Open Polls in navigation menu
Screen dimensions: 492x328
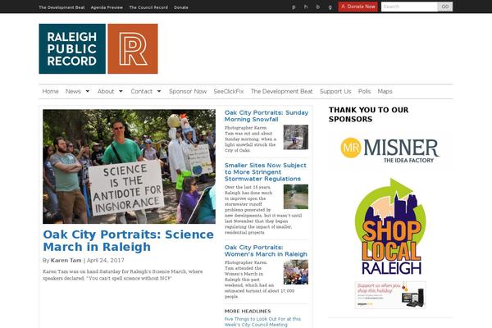(364, 91)
